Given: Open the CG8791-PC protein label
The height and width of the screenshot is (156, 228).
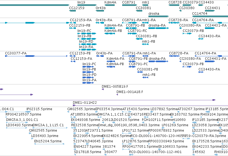Looking at the screenshot, I should (x=138, y=64).
